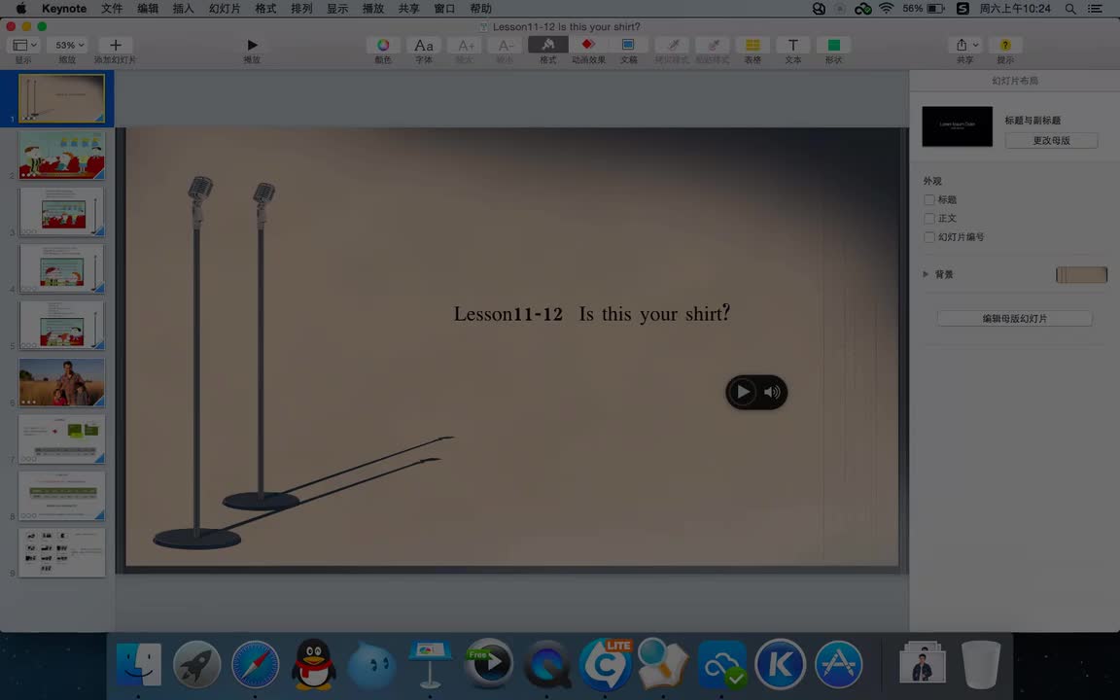
Task: Open the fonts Aa toolbar icon
Action: [x=424, y=45]
